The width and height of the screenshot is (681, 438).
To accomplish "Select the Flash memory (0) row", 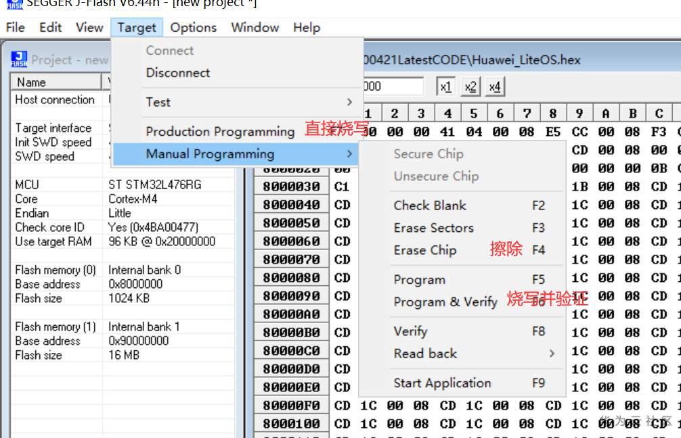I will coord(123,270).
